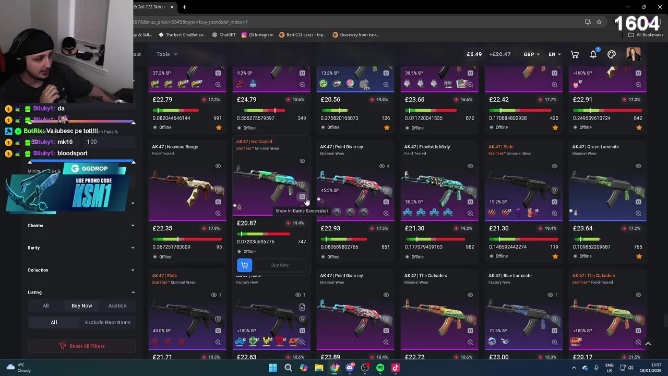The width and height of the screenshot is (668, 376).
Task: Zoom into the AK-47 Nouveau Rouge image
Action: [x=218, y=213]
